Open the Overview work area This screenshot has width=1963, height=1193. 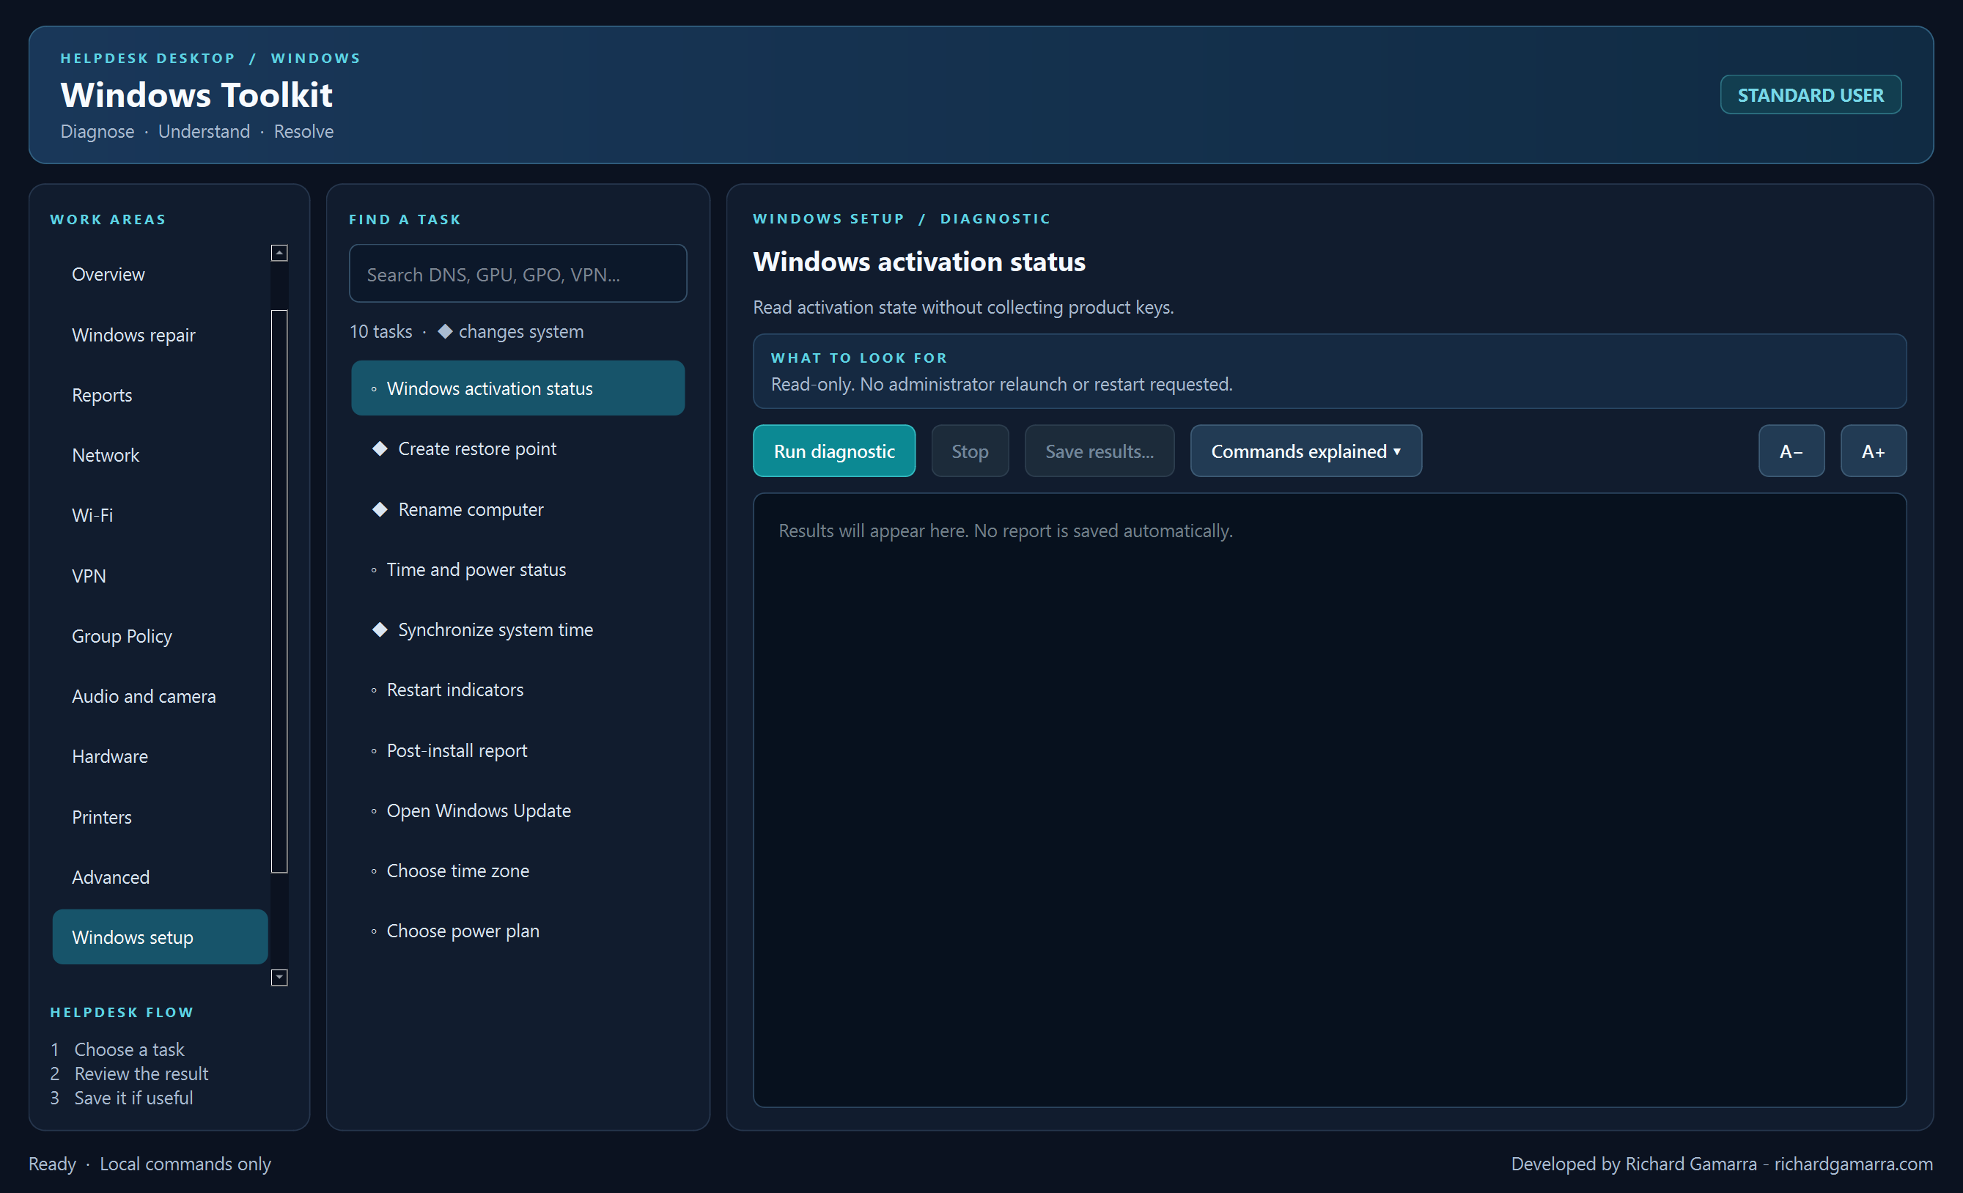[159, 274]
